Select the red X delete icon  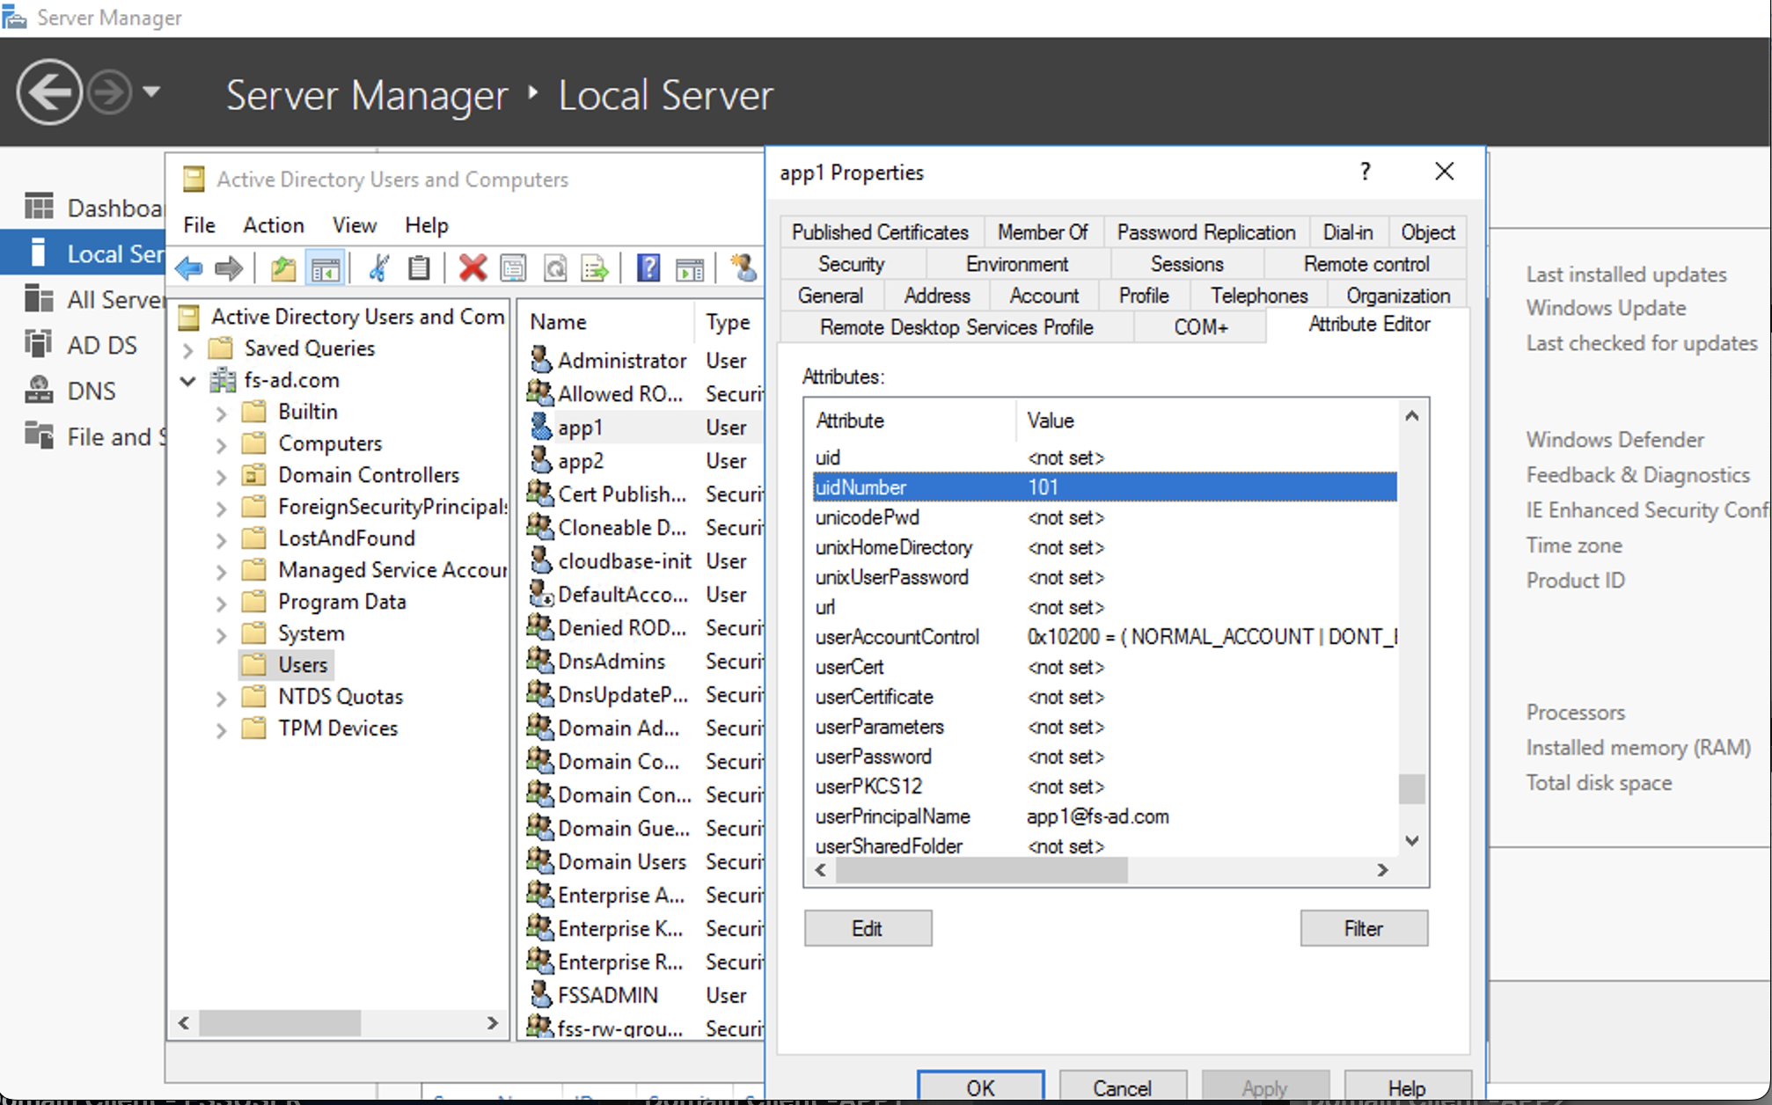coord(473,268)
